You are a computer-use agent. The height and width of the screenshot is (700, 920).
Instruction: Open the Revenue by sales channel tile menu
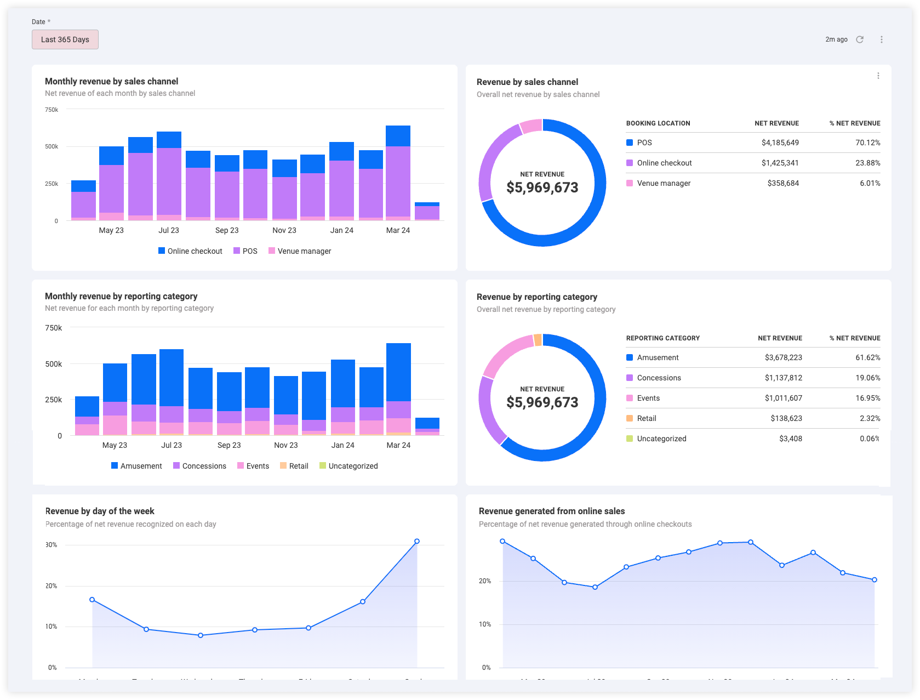pyautogui.click(x=878, y=76)
